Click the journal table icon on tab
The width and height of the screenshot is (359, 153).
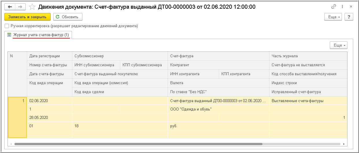click(x=9, y=35)
